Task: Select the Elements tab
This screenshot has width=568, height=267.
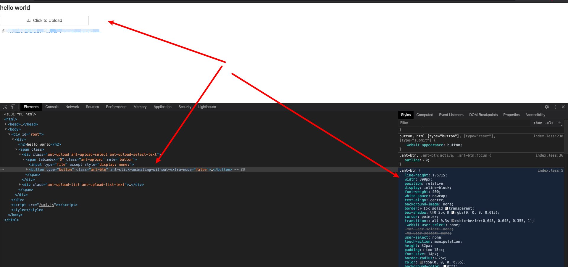Action: click(x=31, y=107)
